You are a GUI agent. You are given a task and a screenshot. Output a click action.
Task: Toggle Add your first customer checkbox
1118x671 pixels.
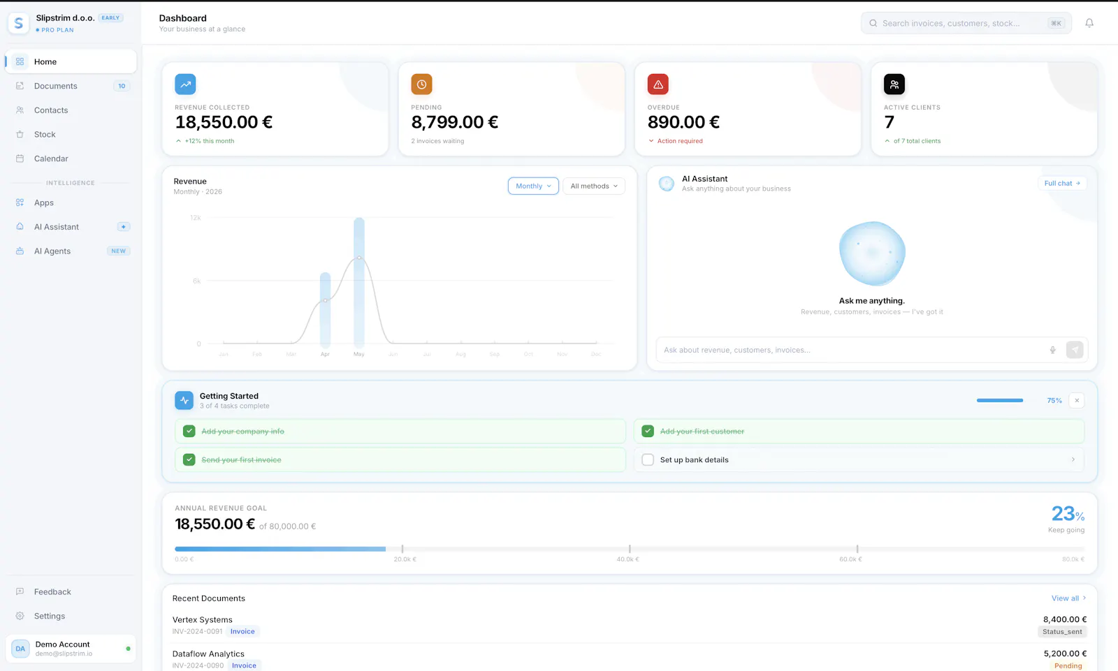click(648, 432)
